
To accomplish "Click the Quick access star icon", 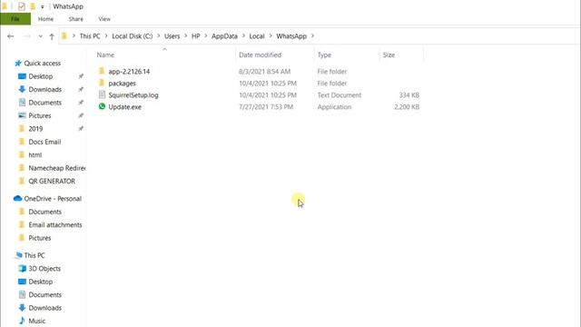I will coord(18,64).
